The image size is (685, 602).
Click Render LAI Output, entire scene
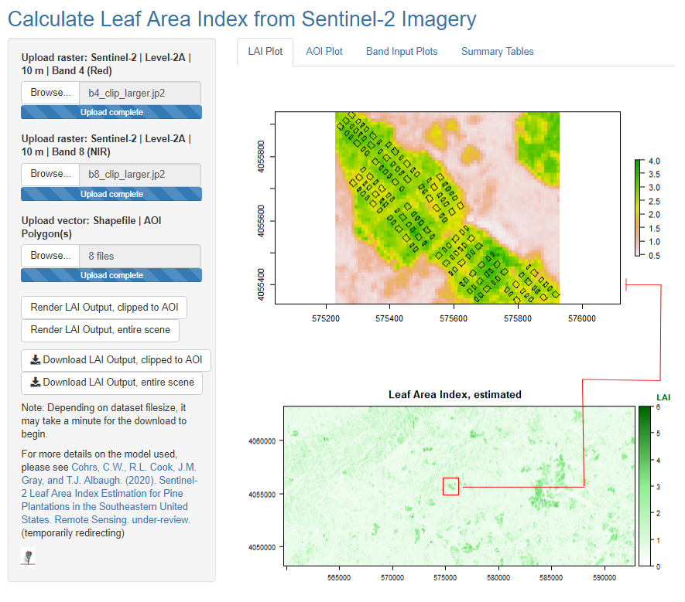100,330
